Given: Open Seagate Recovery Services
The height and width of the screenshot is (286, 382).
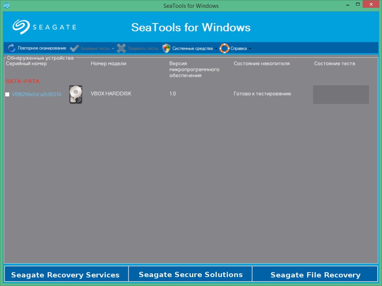Looking at the screenshot, I should point(66,274).
